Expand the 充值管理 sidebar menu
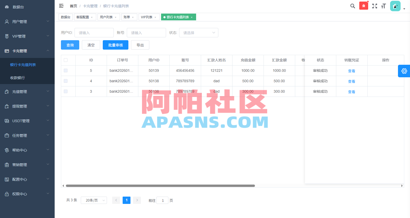Screen dimensions: 410x218 tap(27, 92)
